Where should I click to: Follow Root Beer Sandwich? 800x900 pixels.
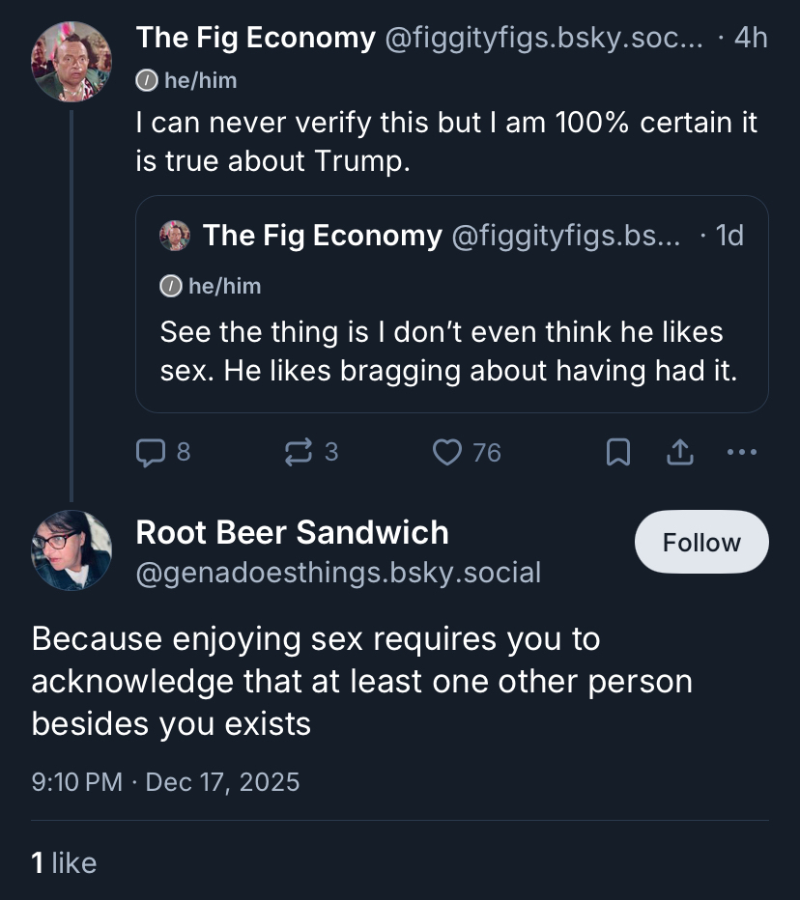pyautogui.click(x=701, y=543)
